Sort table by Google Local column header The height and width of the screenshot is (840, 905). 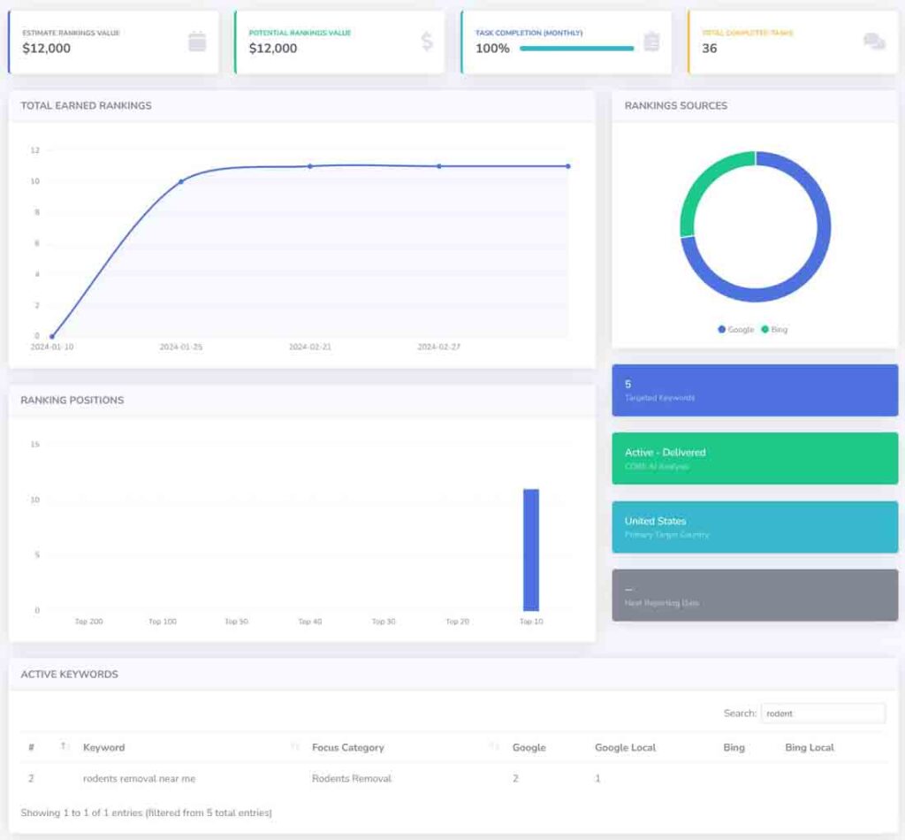[625, 747]
